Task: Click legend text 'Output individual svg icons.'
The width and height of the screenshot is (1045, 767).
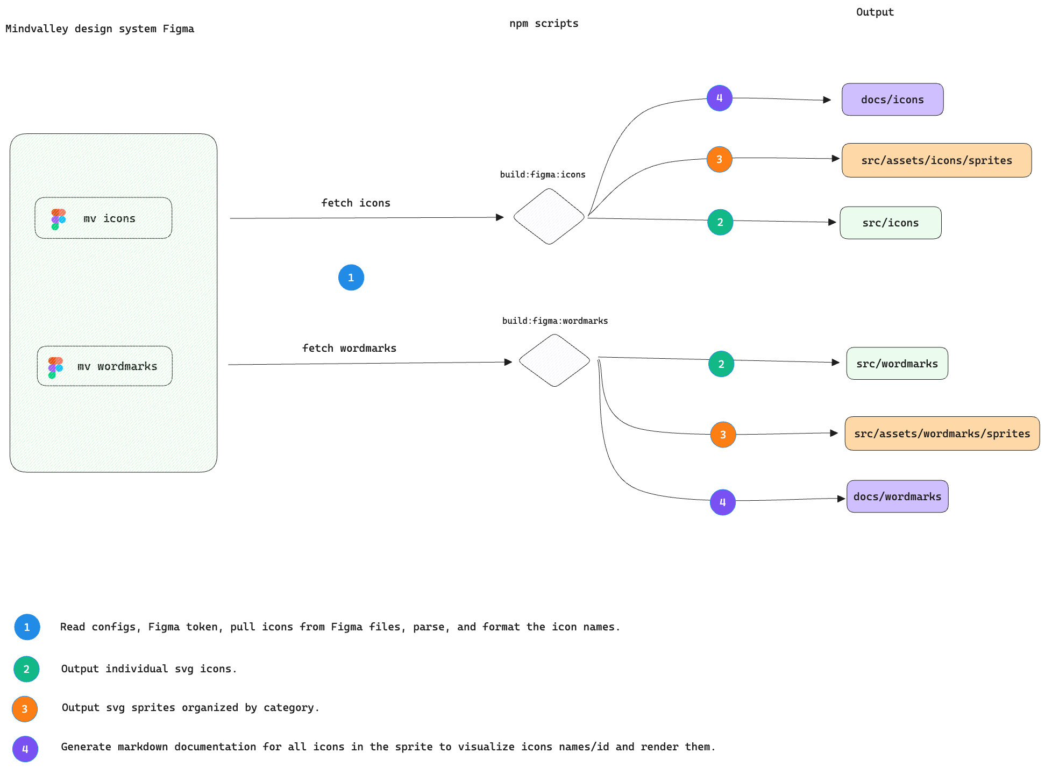Action: [149, 669]
